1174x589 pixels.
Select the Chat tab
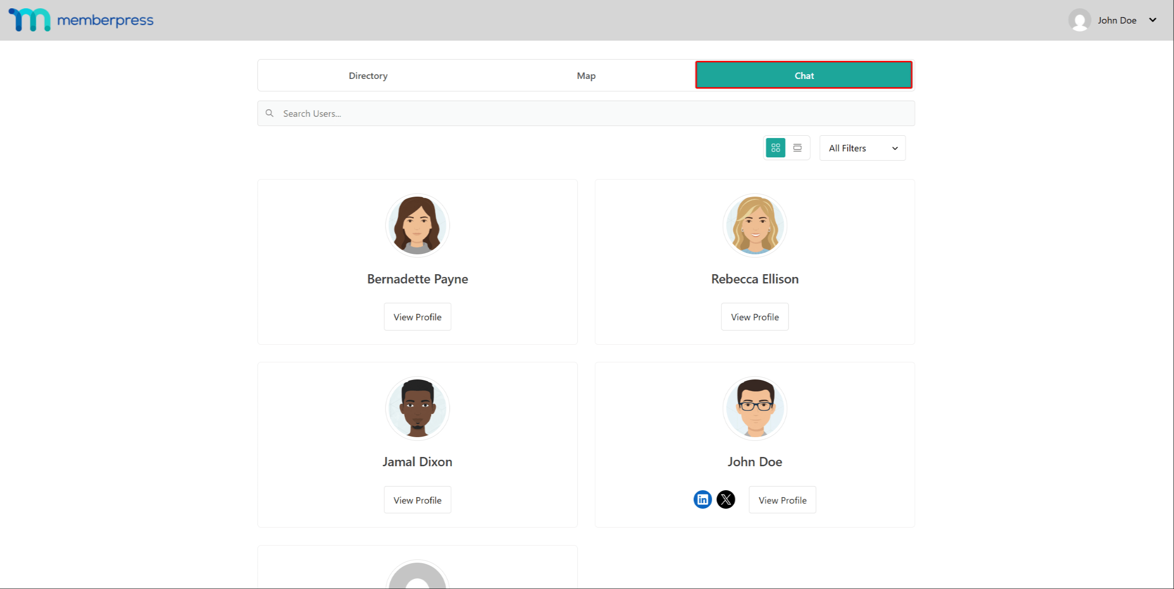[x=804, y=75]
